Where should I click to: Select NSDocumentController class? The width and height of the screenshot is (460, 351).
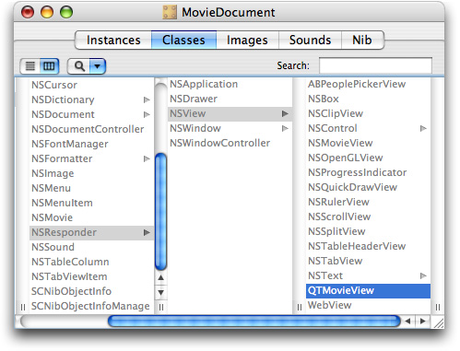88,129
